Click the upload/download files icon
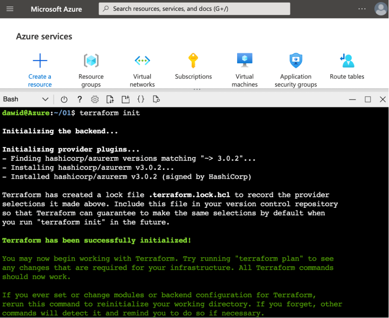 click(x=110, y=100)
